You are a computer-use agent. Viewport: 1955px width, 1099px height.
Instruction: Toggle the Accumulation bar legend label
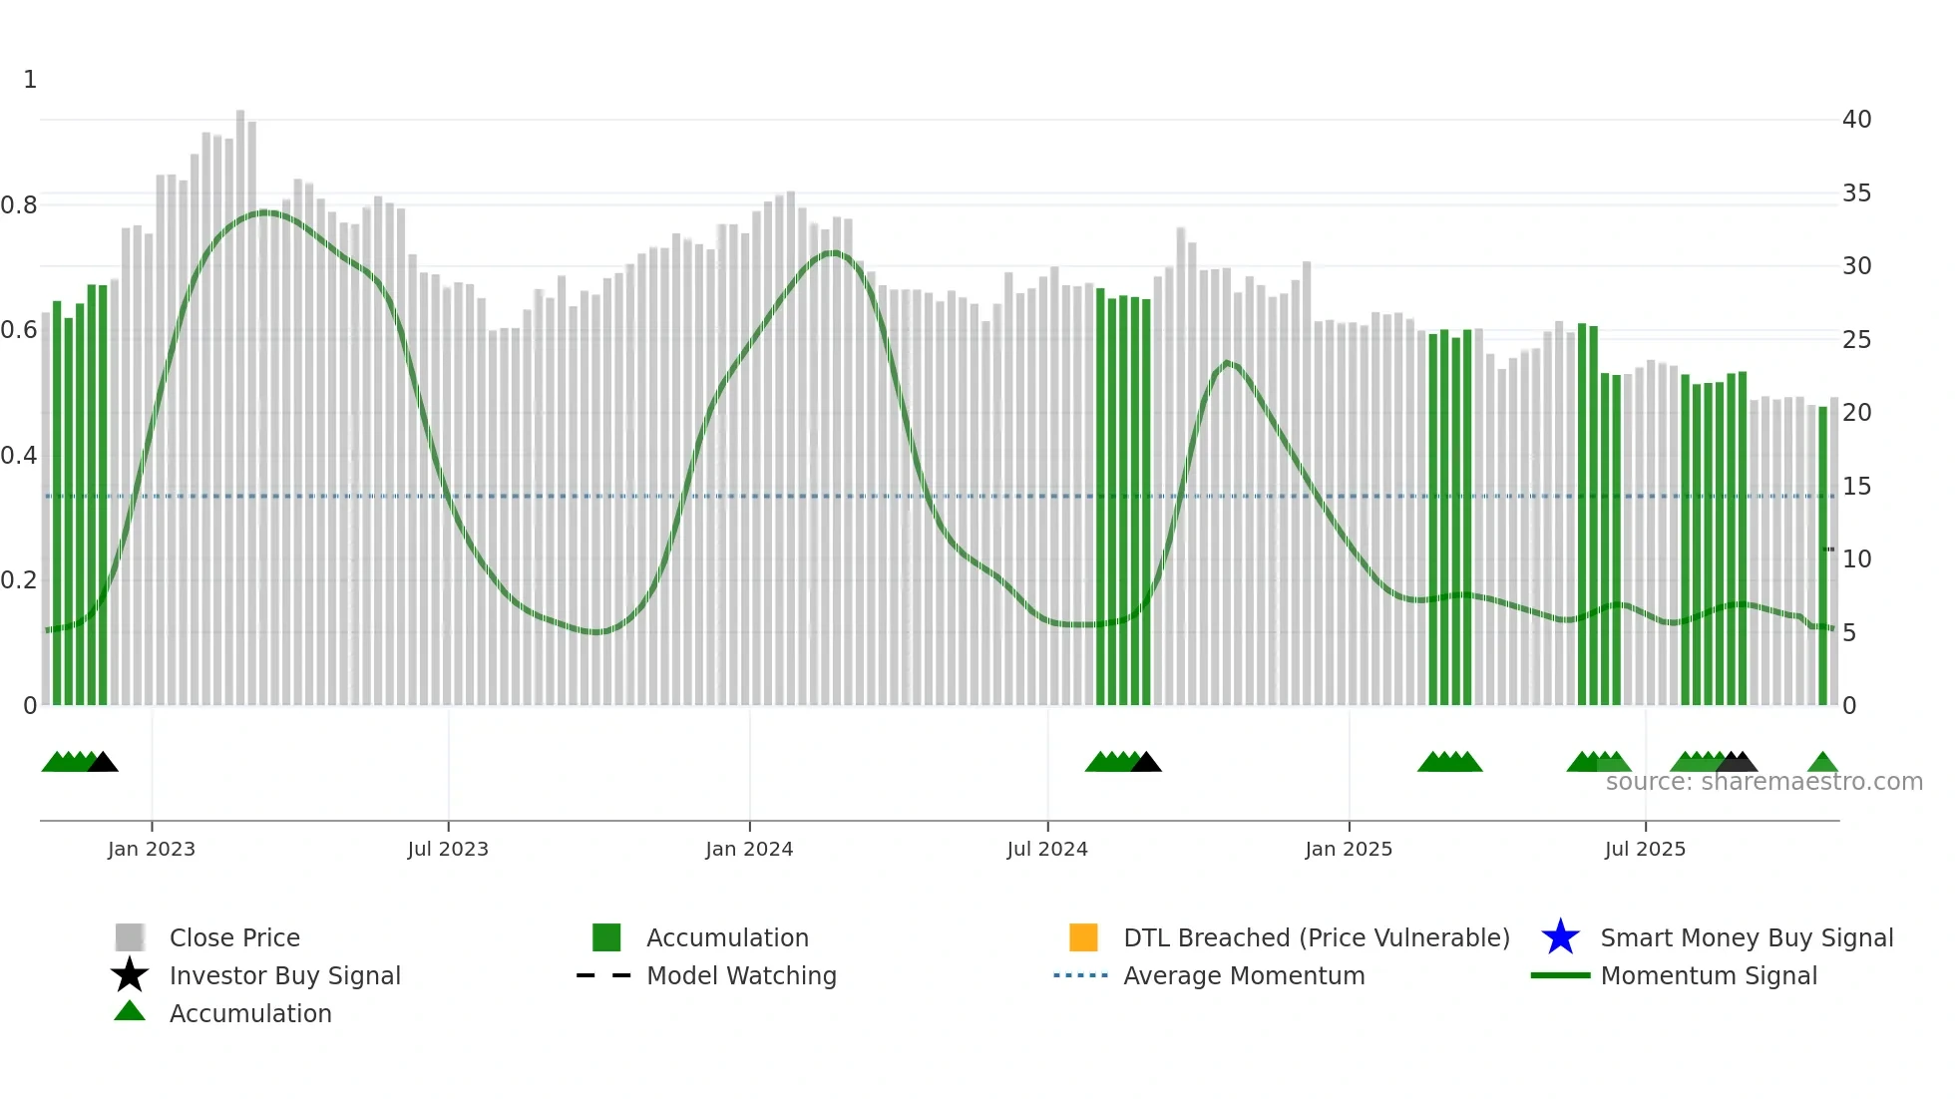coord(727,937)
